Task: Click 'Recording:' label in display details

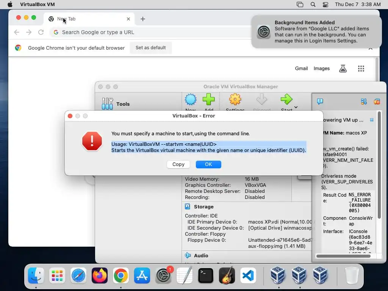Action: [197, 197]
